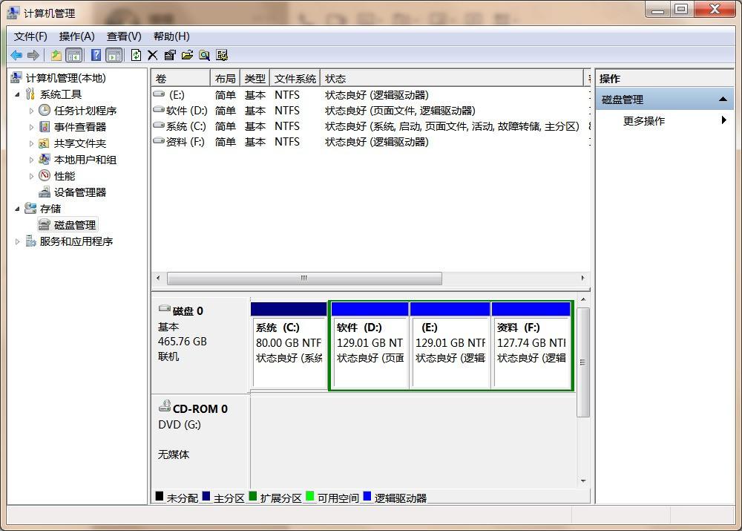Open the 操作(A) menu
742x531 pixels.
pyautogui.click(x=76, y=36)
